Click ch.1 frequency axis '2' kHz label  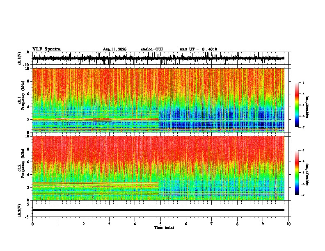[x=28, y=119]
